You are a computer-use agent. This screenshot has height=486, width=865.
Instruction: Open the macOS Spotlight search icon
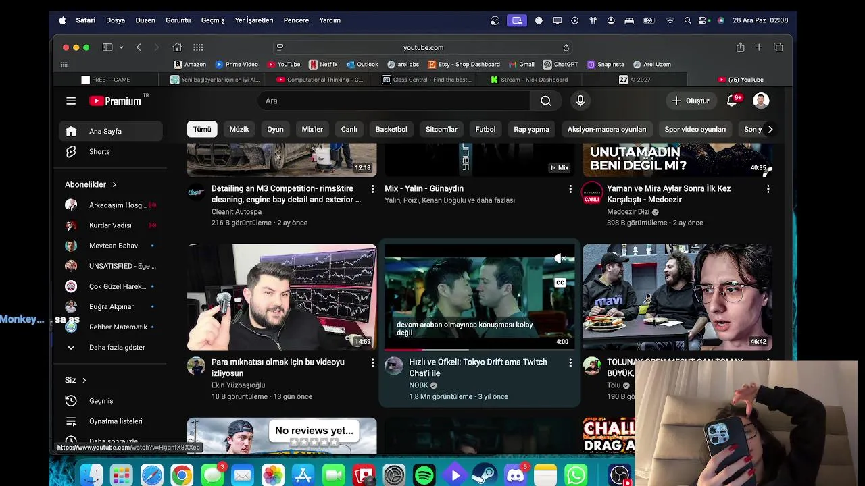point(687,20)
